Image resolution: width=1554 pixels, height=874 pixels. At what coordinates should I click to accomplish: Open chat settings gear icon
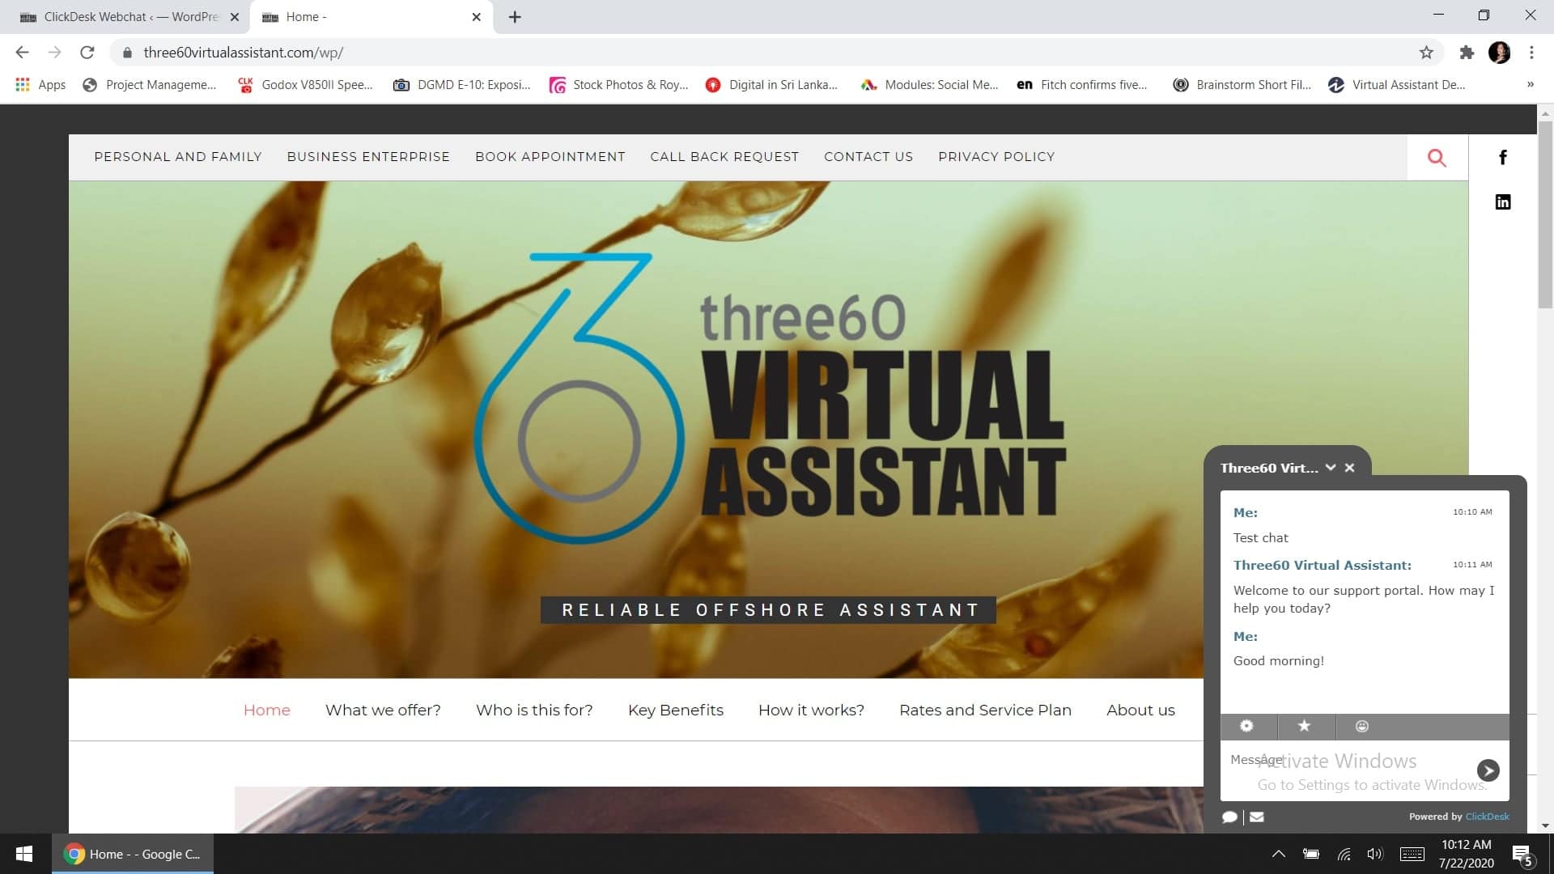click(x=1246, y=726)
